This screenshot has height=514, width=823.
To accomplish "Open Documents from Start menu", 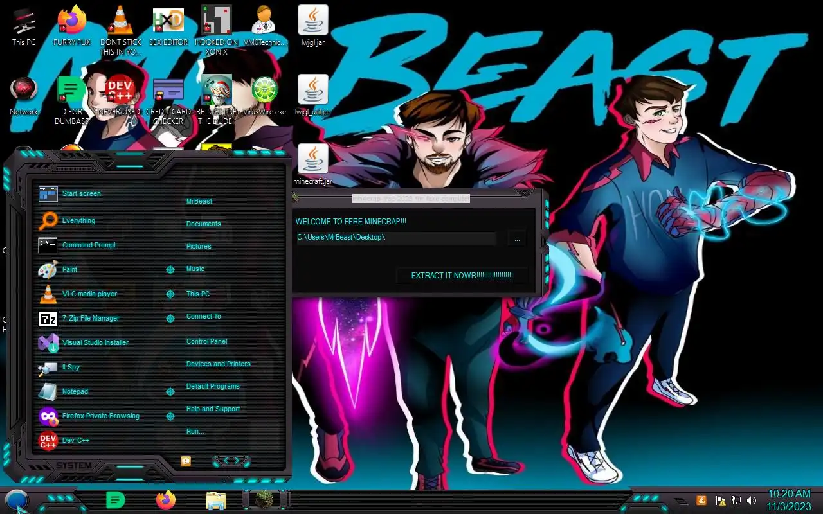I will [x=204, y=224].
